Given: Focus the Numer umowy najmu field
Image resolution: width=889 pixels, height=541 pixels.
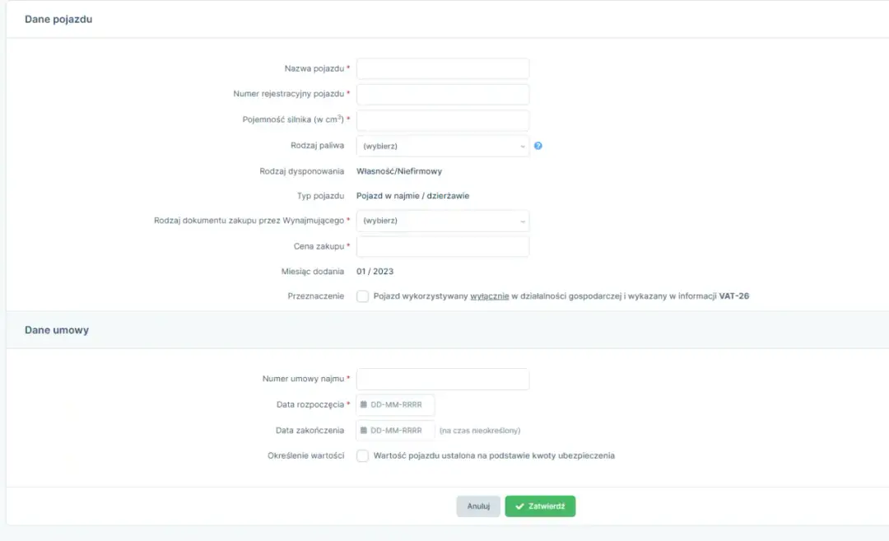Looking at the screenshot, I should [442, 379].
